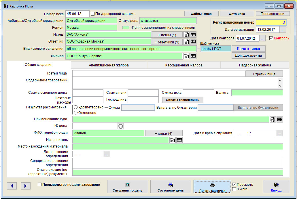Open date picker for Дата контроля

point(262,38)
